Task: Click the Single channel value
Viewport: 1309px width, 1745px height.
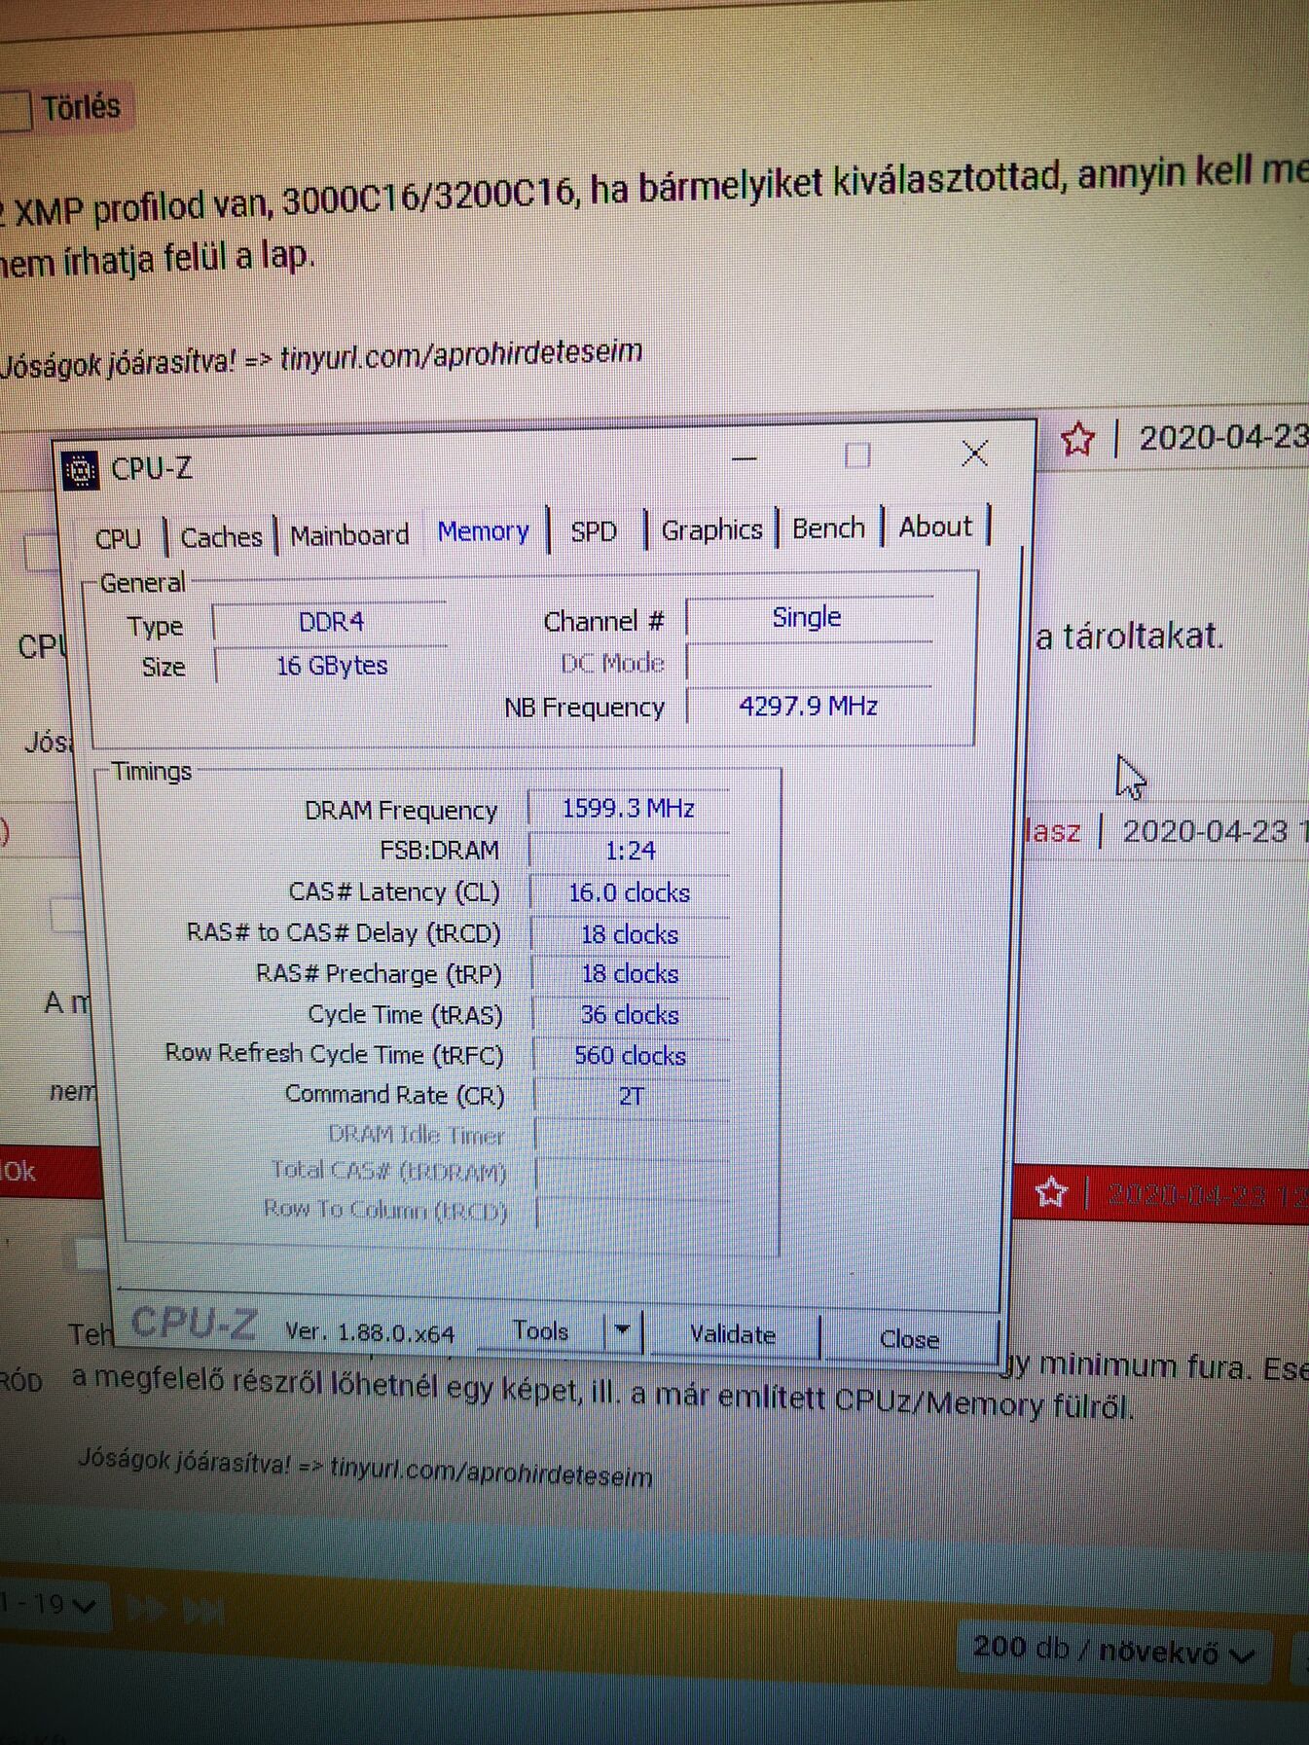Action: pyautogui.click(x=807, y=617)
